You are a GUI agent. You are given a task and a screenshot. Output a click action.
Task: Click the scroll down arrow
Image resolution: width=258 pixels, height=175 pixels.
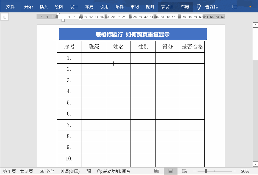tap(255, 164)
